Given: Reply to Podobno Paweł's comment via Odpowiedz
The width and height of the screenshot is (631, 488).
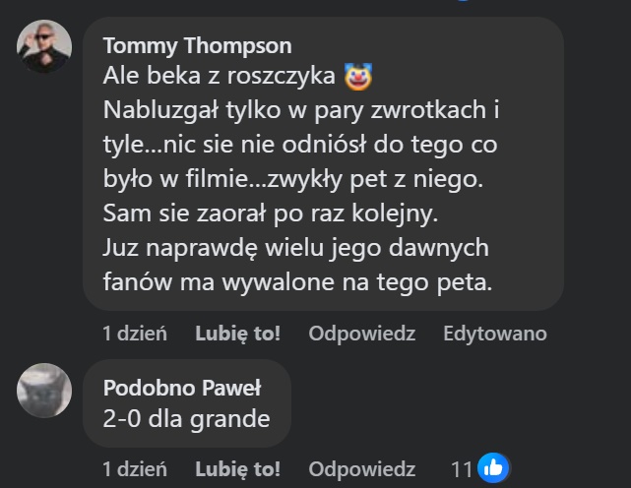Looking at the screenshot, I should pyautogui.click(x=361, y=469).
